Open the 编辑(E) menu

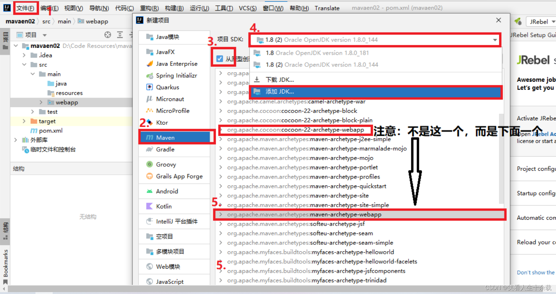pos(50,8)
